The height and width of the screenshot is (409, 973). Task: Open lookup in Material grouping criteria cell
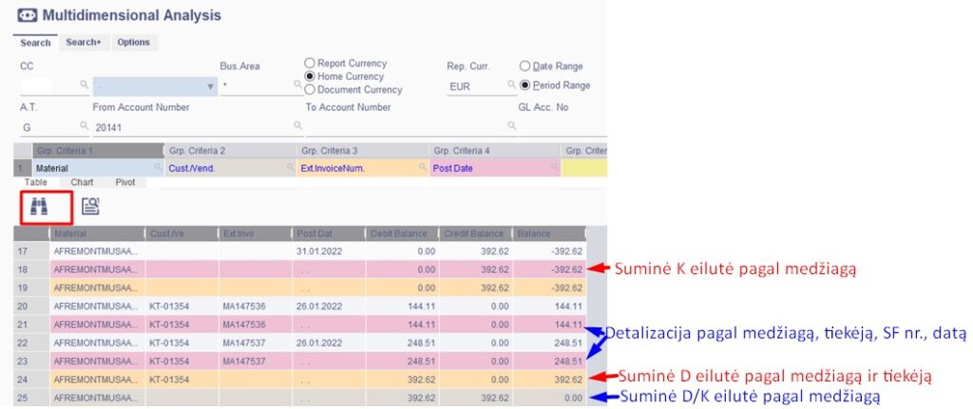pos(157,168)
